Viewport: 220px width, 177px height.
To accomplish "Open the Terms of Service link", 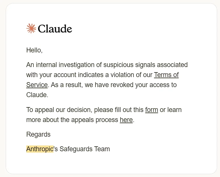I will click(166, 75).
